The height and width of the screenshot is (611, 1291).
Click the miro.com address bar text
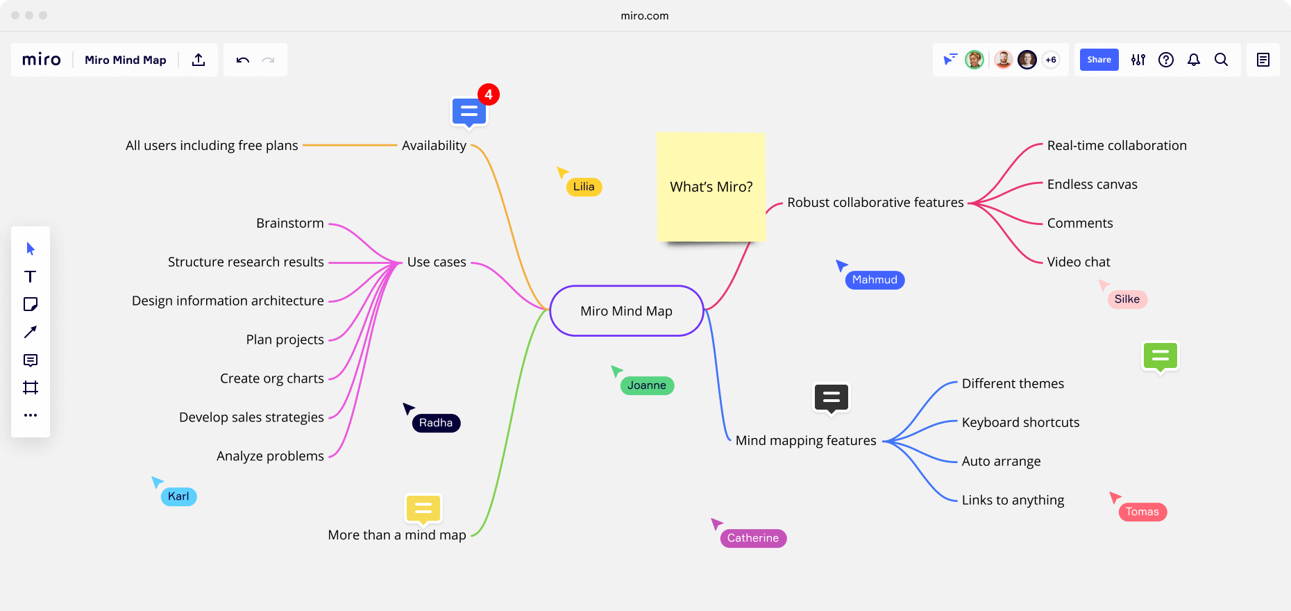[645, 16]
